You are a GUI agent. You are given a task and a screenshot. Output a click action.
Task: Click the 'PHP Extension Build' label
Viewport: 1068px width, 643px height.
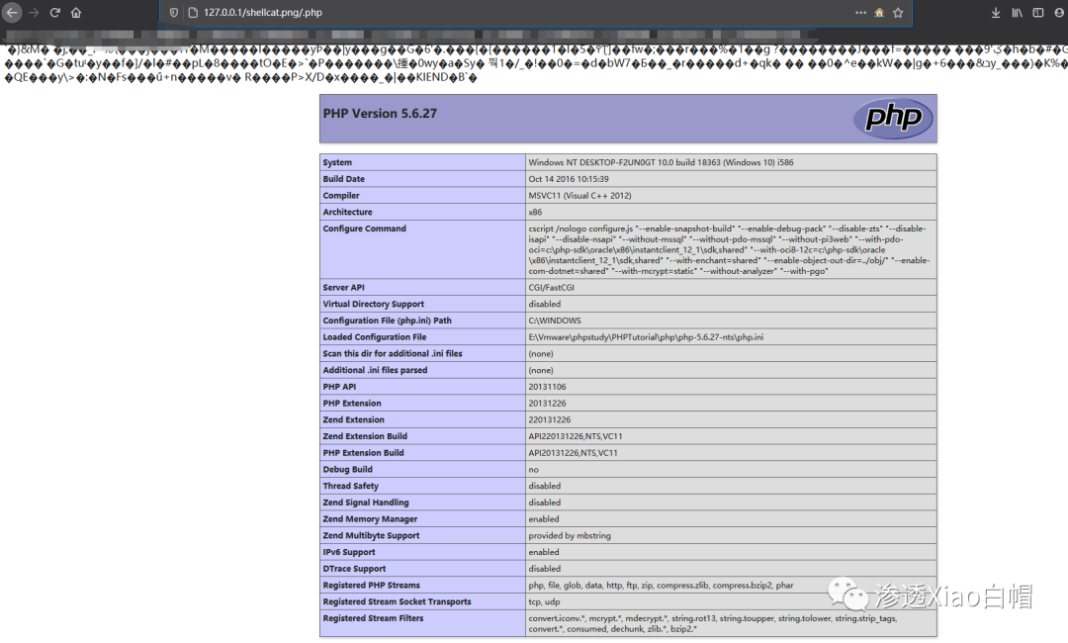364,453
